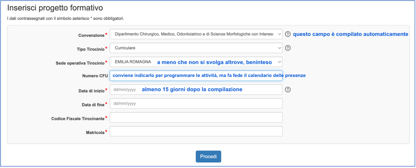416x168 pixels.
Task: Click the help icon beside Convenzione dropdown
Action: coord(288,34)
